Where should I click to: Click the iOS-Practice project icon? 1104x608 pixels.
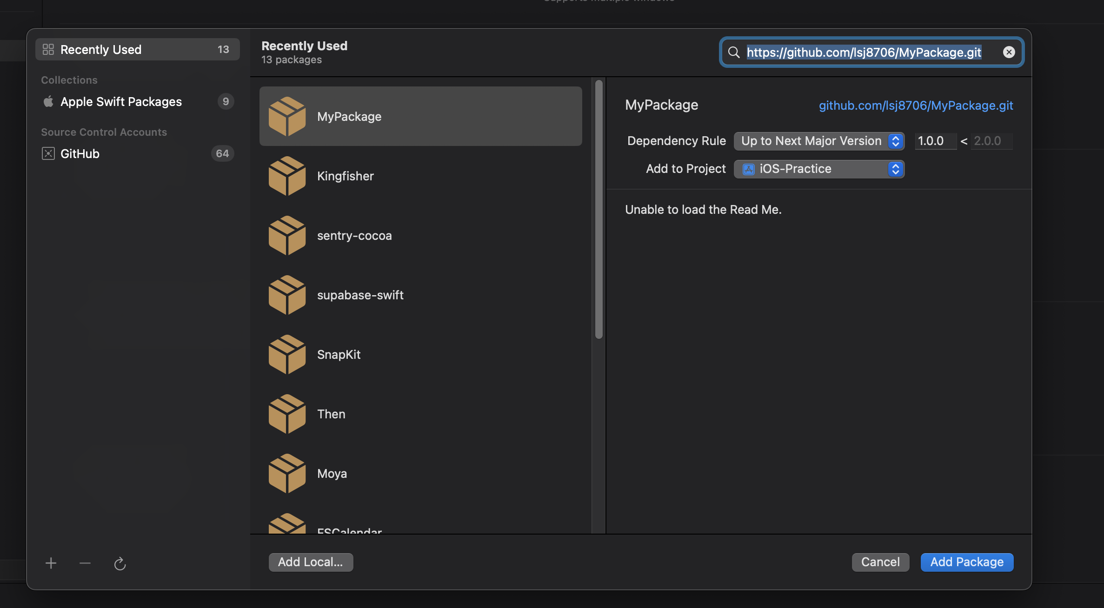pyautogui.click(x=748, y=169)
